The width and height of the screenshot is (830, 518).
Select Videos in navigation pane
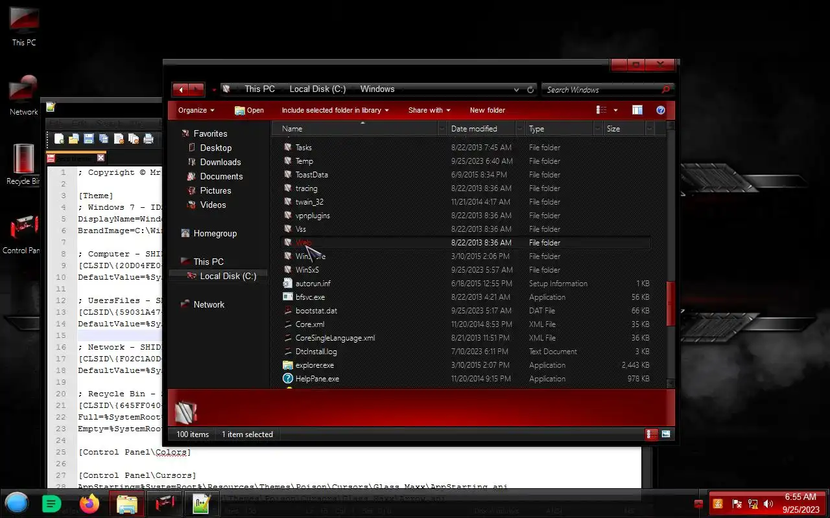[213, 205]
